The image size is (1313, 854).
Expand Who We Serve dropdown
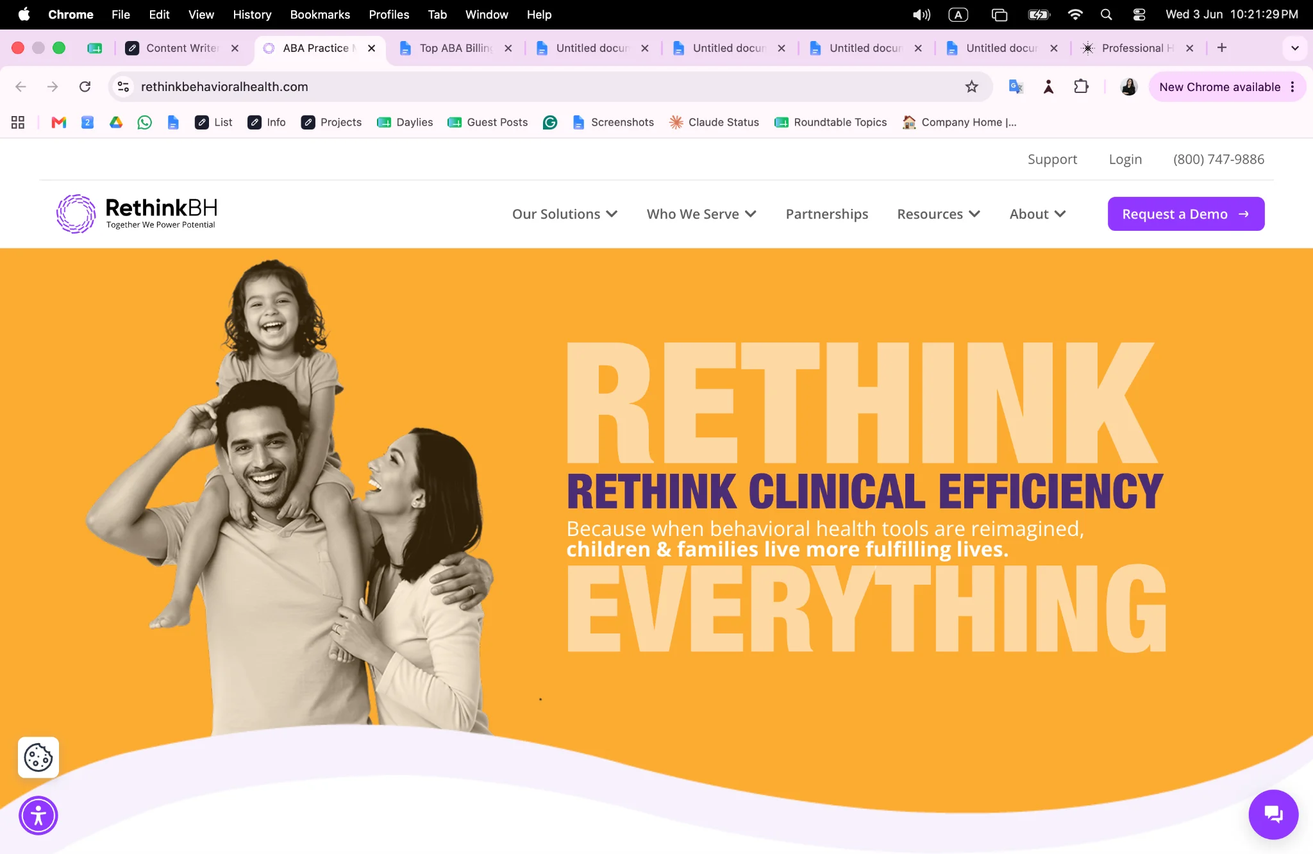[701, 214]
